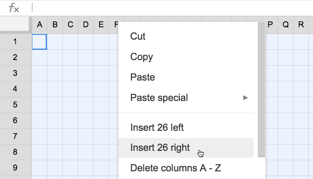
Task: Click Delete columns A - Z
Action: (x=175, y=168)
